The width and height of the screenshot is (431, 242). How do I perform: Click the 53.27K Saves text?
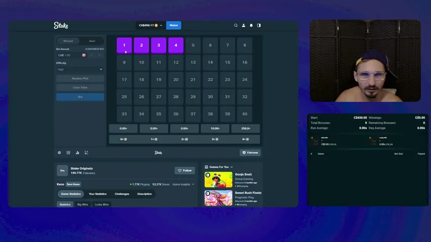tap(161, 185)
